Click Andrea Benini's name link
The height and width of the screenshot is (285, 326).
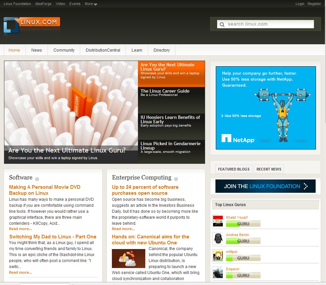pos(237,235)
